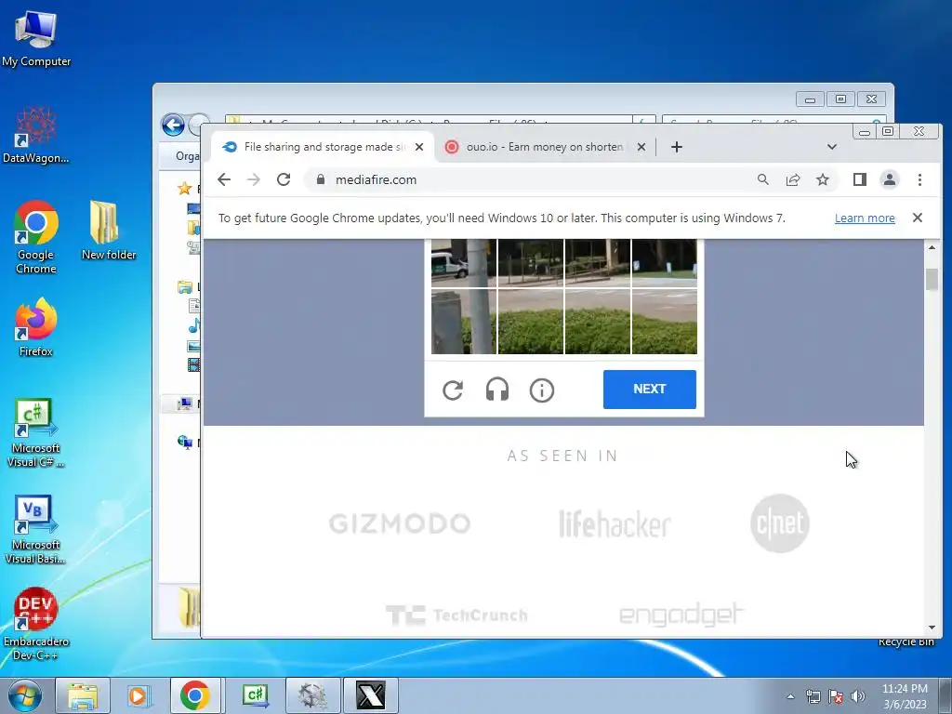Select the Firefox desktop shortcut
The image size is (952, 714).
coord(36,327)
